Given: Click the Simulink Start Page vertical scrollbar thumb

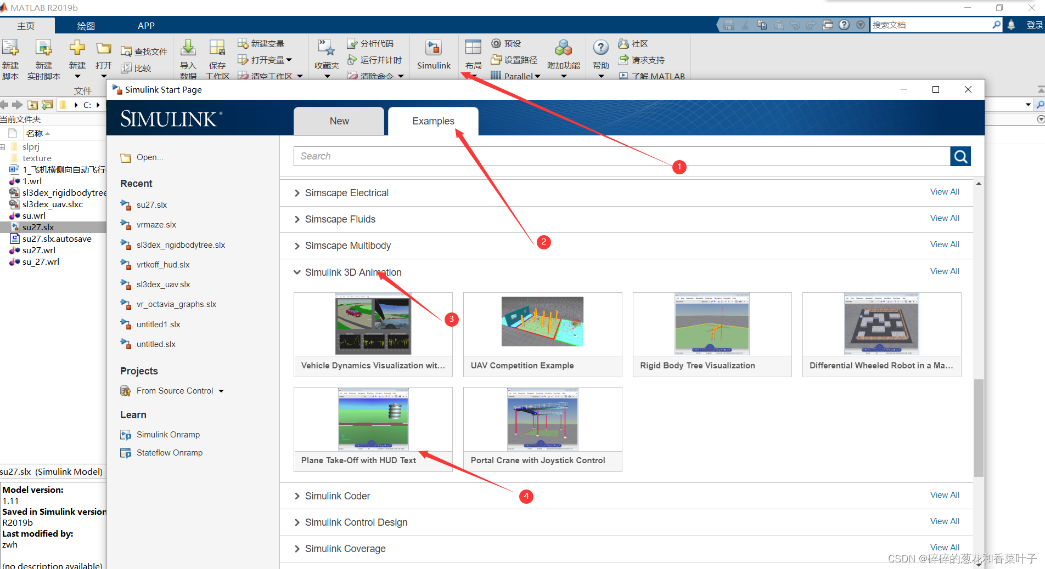Looking at the screenshot, I should pyautogui.click(x=979, y=428).
